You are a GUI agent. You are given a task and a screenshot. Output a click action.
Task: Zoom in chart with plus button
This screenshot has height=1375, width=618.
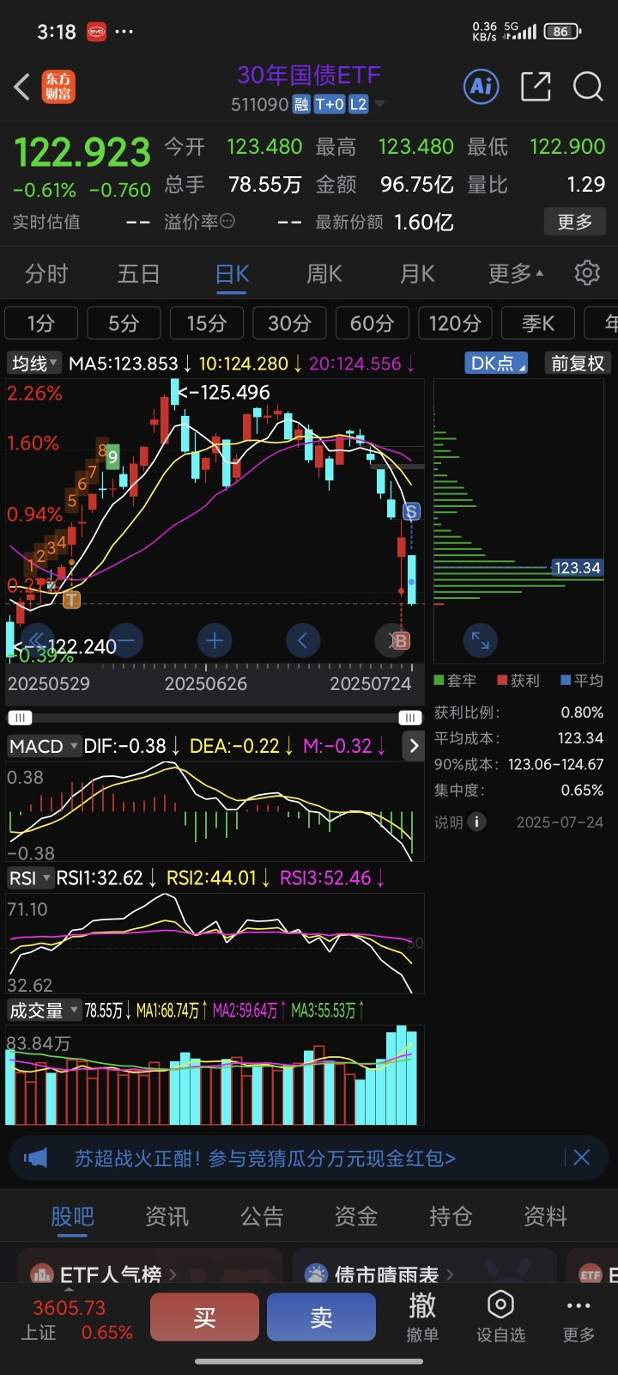pyautogui.click(x=215, y=640)
